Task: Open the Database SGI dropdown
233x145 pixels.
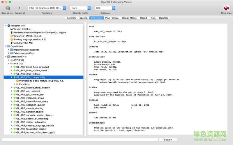Action: (x=105, y=8)
